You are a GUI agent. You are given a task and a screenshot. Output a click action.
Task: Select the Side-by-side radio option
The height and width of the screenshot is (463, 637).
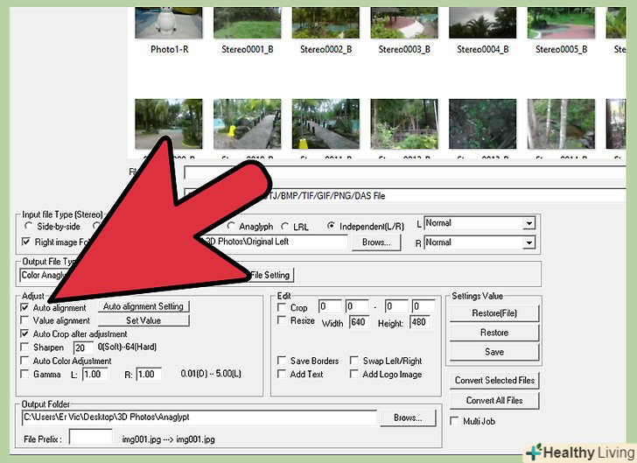28,226
